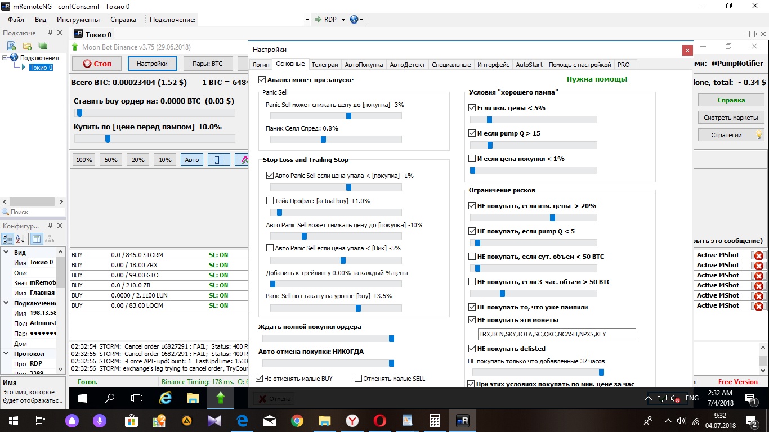Sort config properties alphabetically
This screenshot has width=769, height=432.
click(x=20, y=239)
